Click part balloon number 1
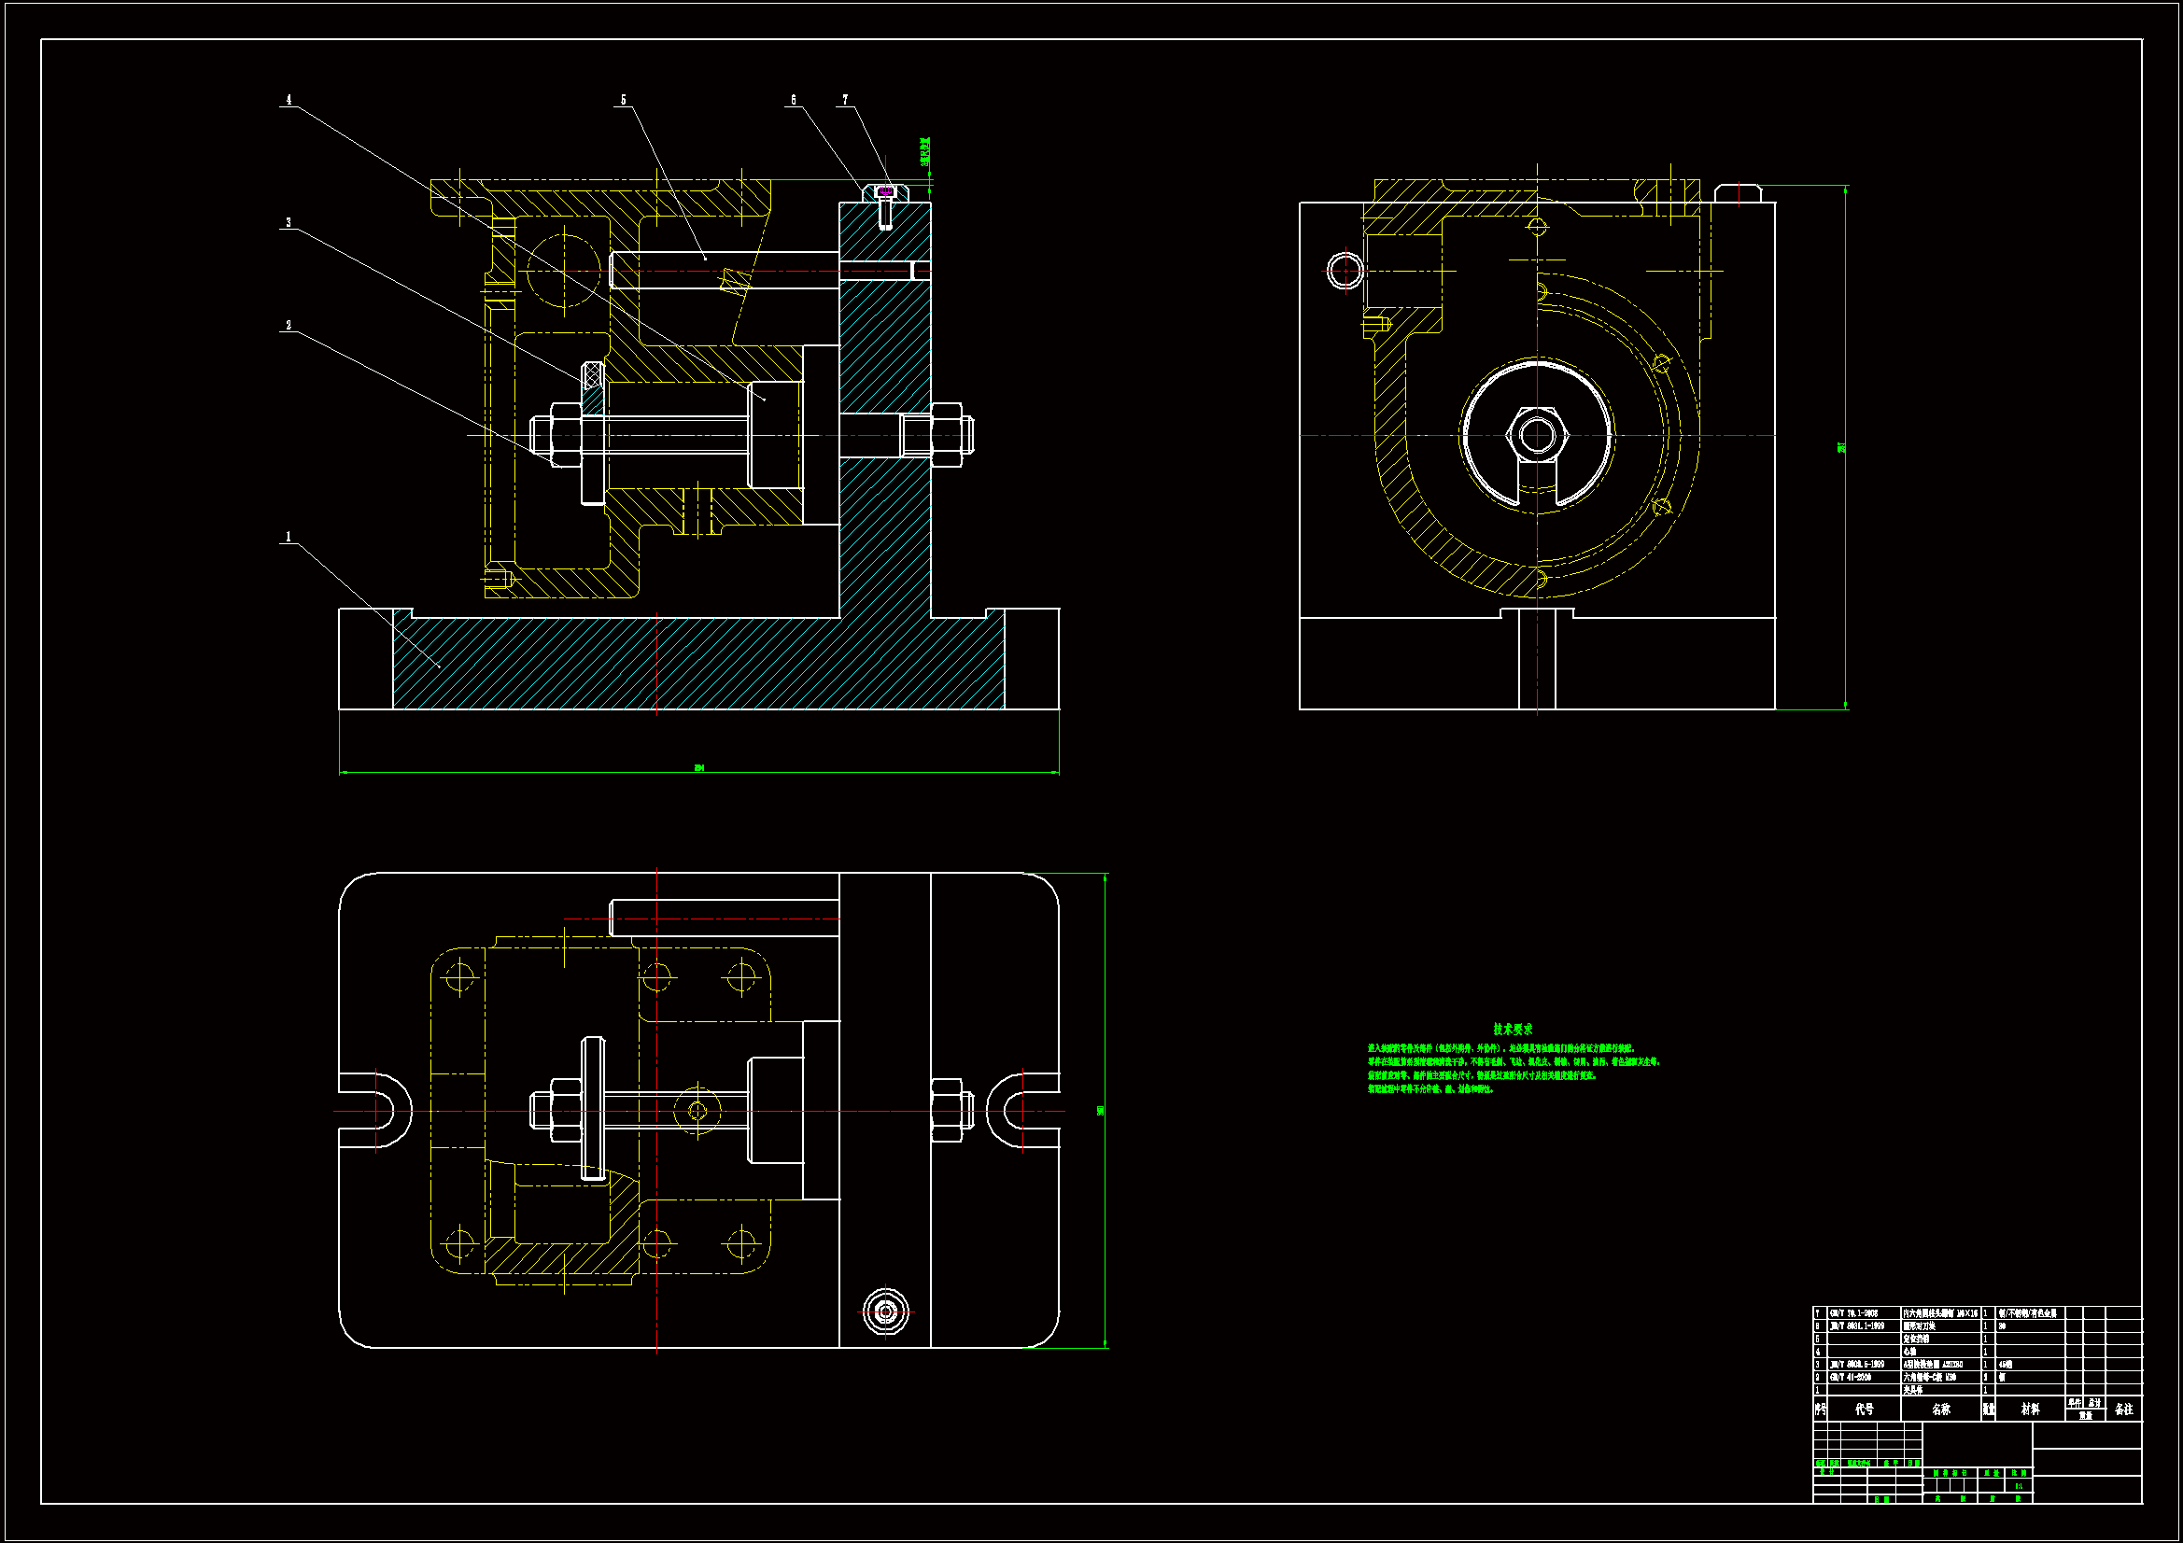 (x=289, y=537)
